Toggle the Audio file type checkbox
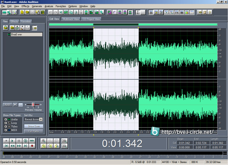This screenshot has width=228, height=165. click(x=5, y=119)
